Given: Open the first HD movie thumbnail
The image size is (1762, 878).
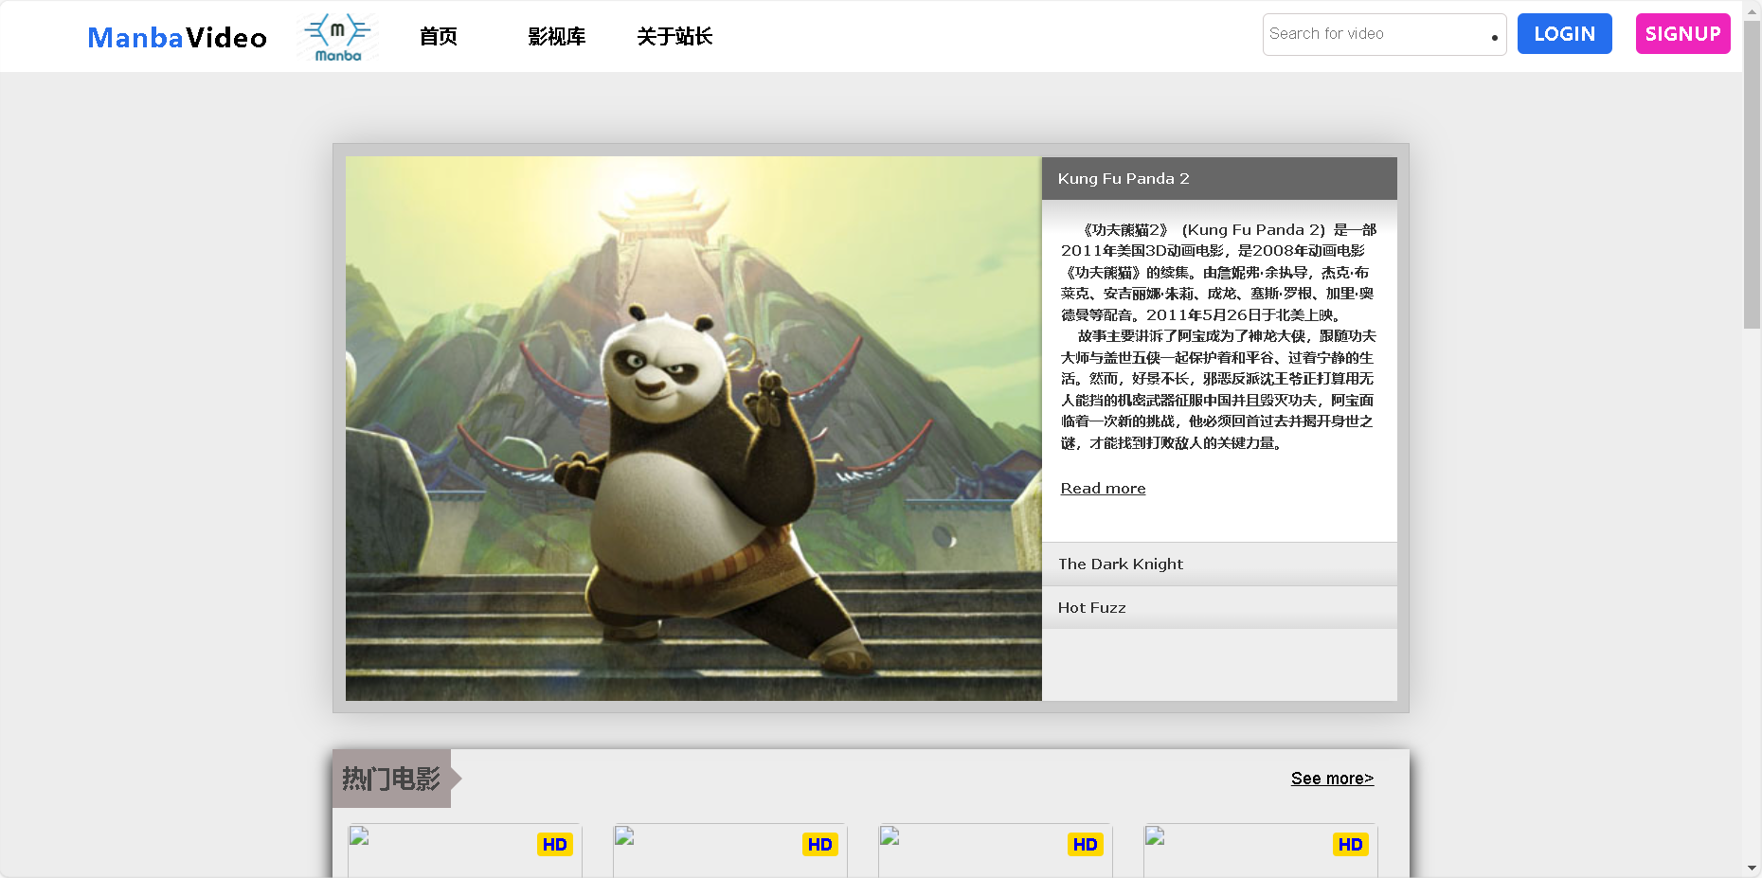Looking at the screenshot, I should click(x=465, y=851).
